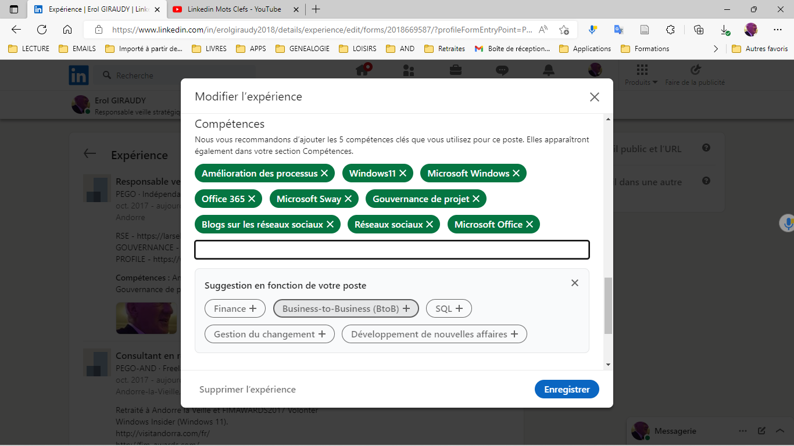
Task: Open the downloads icon
Action: (x=725, y=30)
